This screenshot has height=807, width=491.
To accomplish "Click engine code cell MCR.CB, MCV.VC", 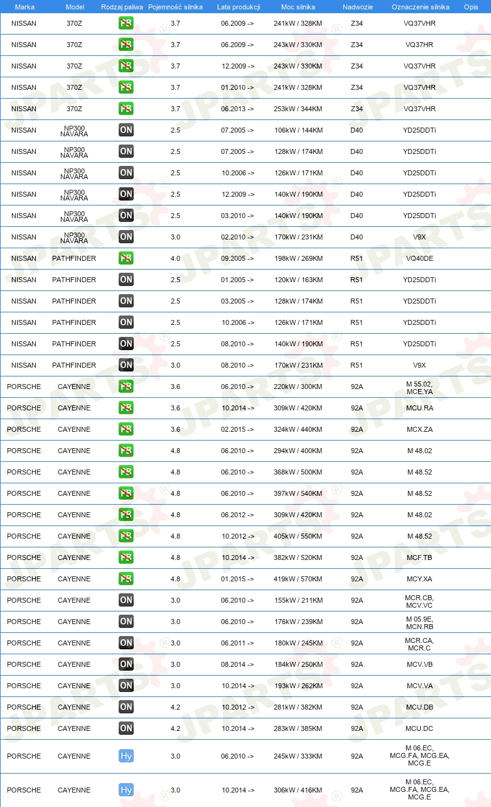I will tap(419, 601).
